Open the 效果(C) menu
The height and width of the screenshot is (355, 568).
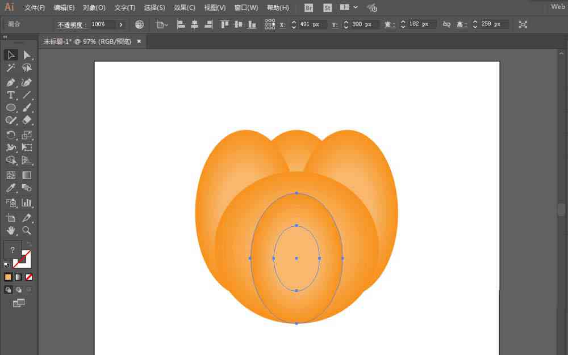tap(184, 7)
